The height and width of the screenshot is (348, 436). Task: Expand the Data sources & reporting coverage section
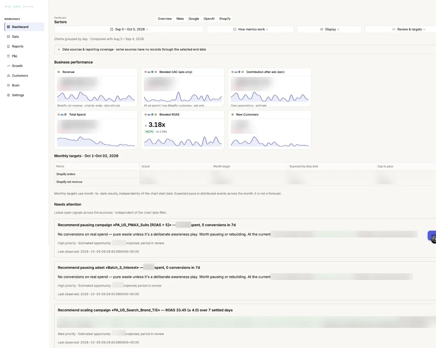(245, 49)
